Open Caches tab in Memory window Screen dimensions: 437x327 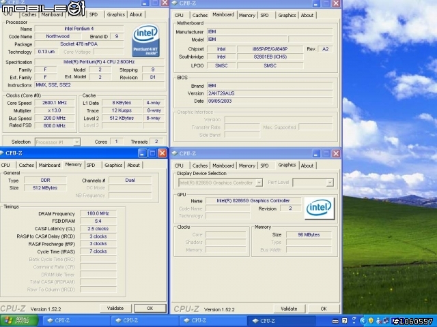click(x=26, y=165)
